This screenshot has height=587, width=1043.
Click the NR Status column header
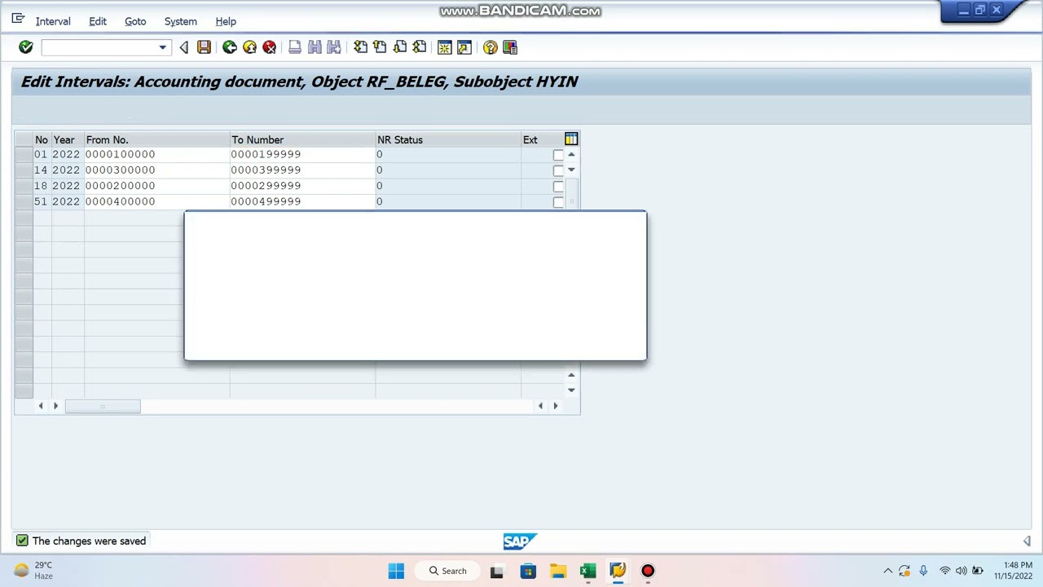coord(448,139)
